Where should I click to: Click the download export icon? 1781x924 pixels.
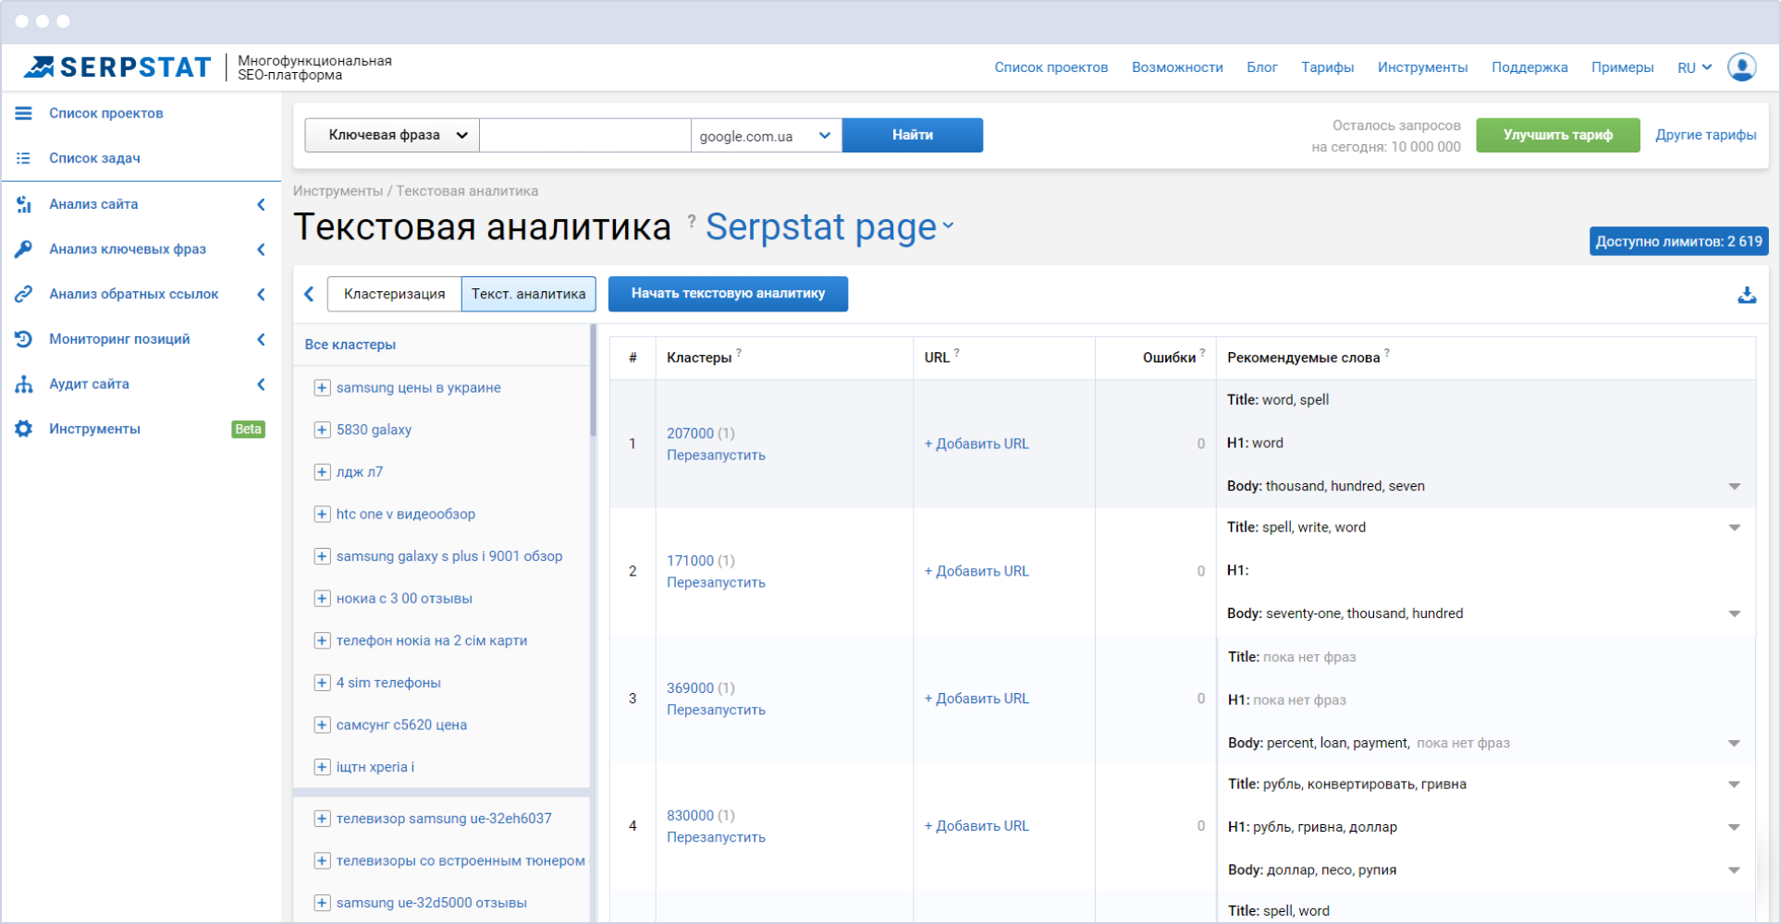[1747, 296]
